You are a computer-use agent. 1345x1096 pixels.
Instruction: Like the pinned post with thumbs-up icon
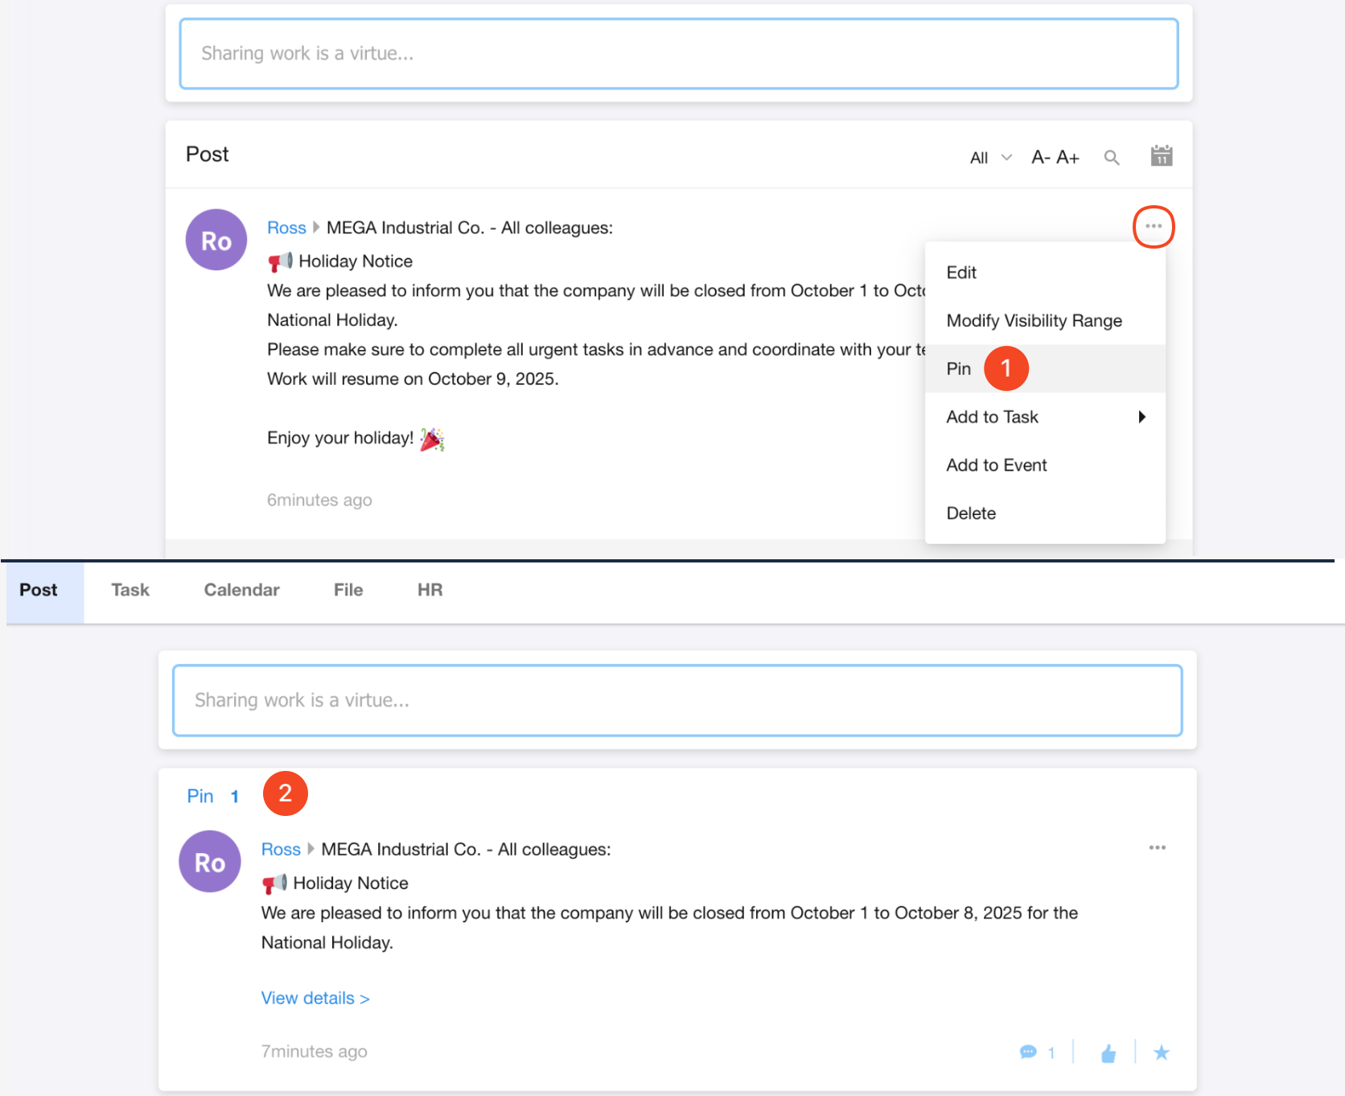1108,1053
